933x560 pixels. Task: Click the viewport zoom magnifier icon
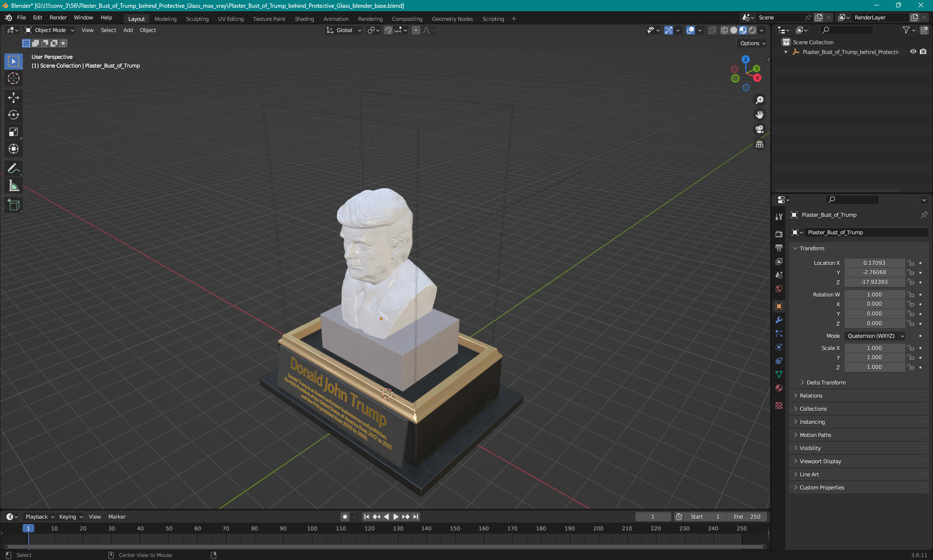pyautogui.click(x=760, y=100)
